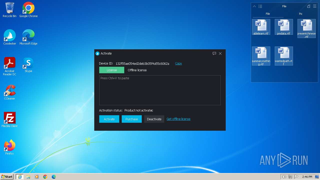The height and width of the screenshot is (180, 320).
Task: Open the Coodesker desktop shortcut
Action: (x=9, y=37)
